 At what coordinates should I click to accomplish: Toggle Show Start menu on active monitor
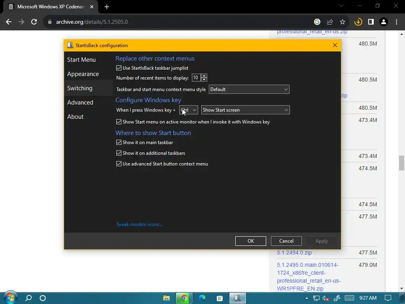click(x=119, y=122)
